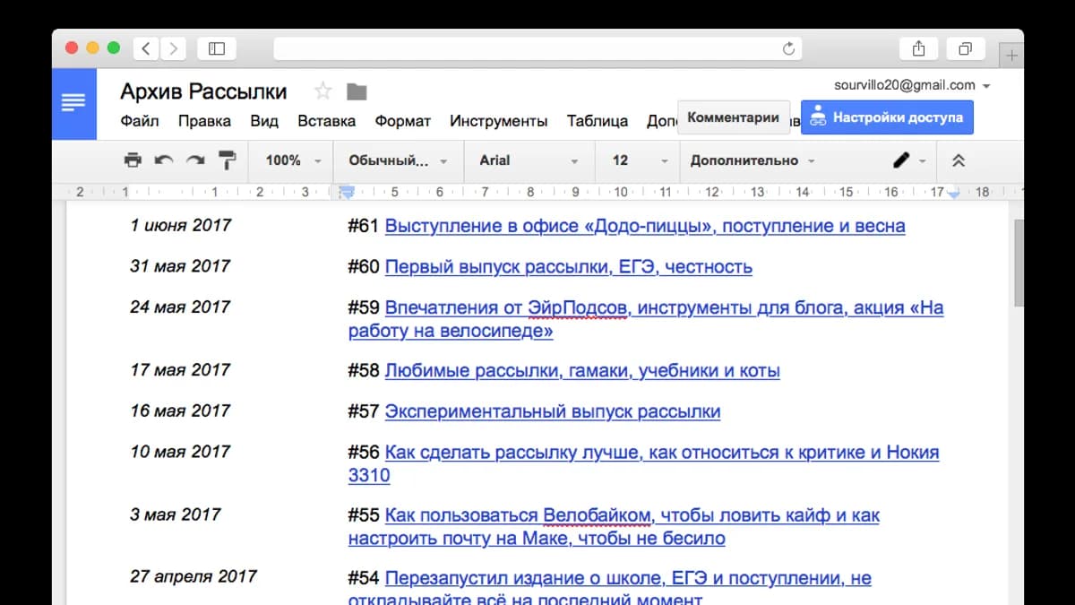
Task: Open the link Экспериментальный выпуск рассылки
Action: [553, 411]
